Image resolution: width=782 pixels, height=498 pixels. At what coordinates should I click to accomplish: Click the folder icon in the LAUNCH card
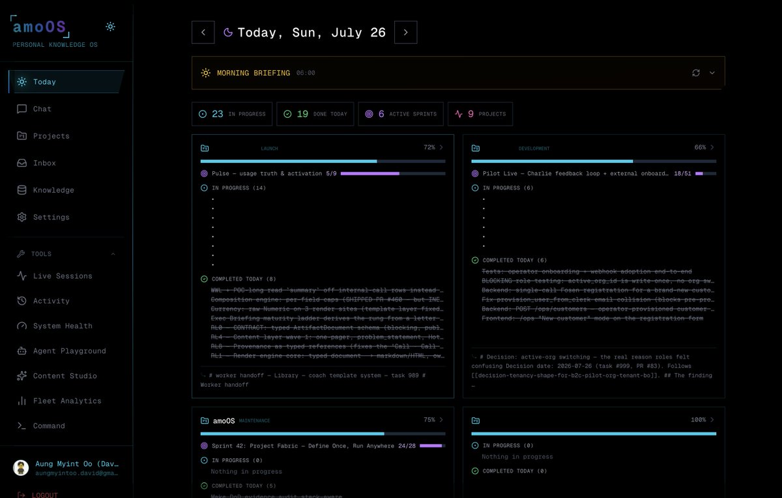coord(205,148)
